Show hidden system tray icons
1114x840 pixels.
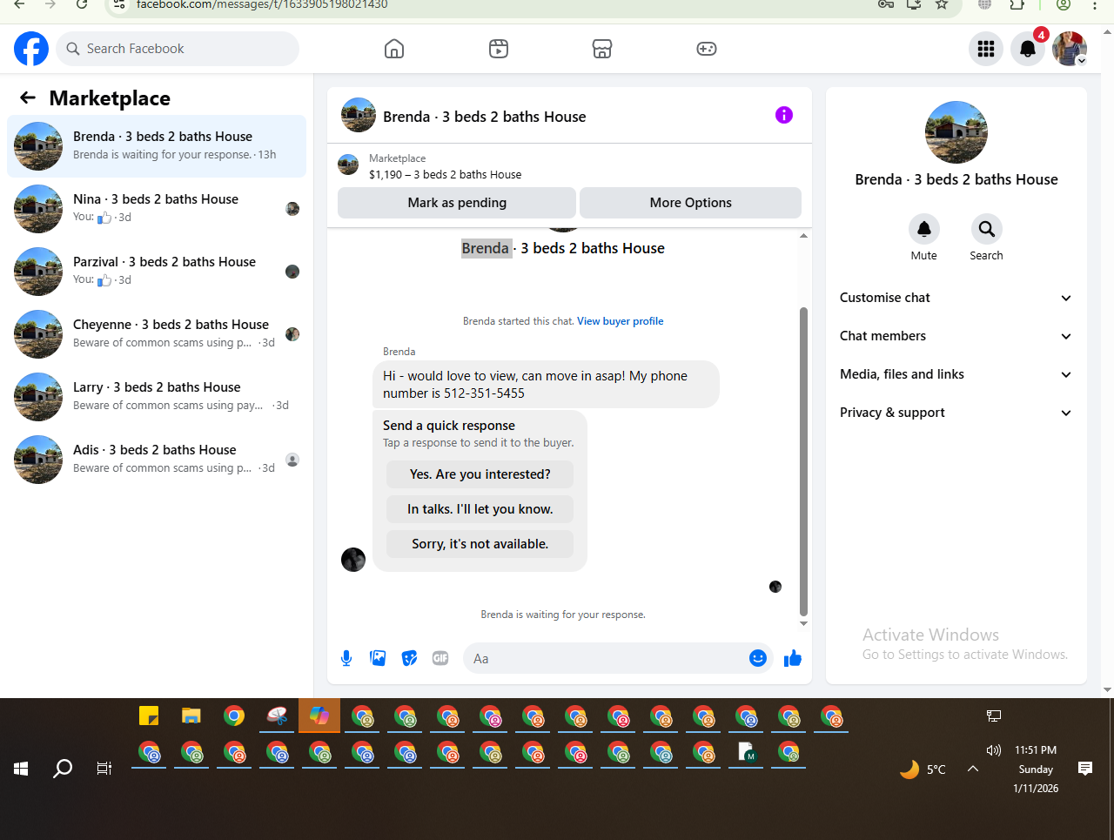973,769
